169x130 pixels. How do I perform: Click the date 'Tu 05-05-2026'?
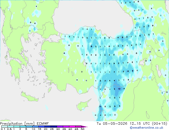[x=112, y=124]
